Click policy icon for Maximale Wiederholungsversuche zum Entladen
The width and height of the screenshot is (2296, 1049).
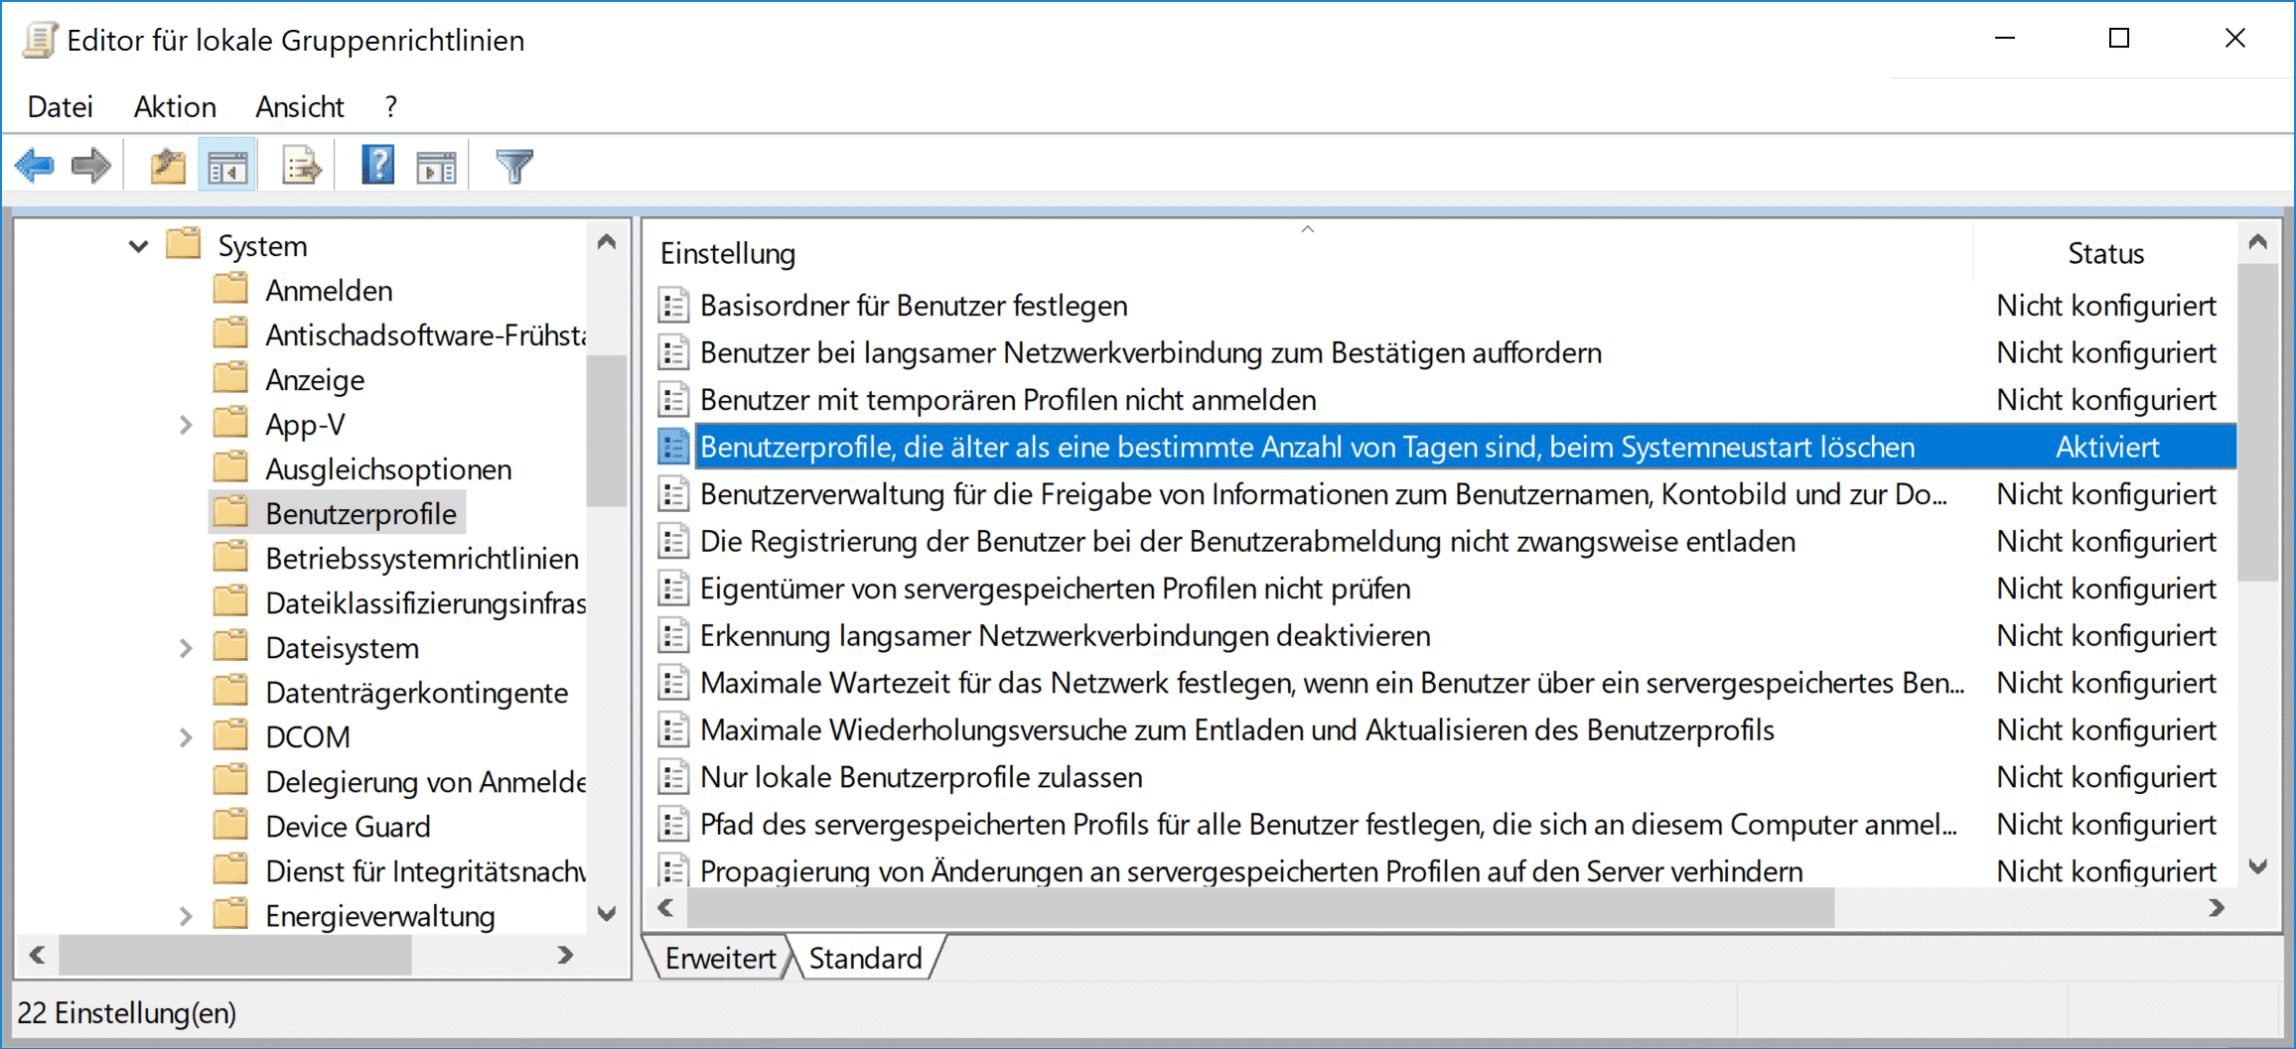click(x=673, y=730)
